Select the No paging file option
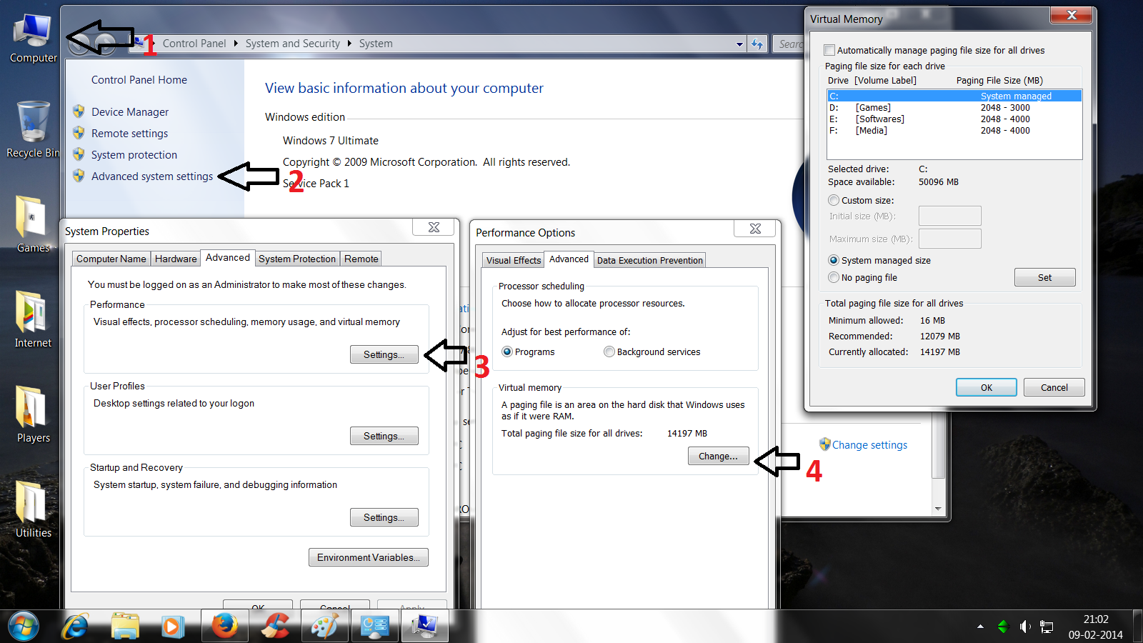The height and width of the screenshot is (643, 1143). (x=834, y=277)
